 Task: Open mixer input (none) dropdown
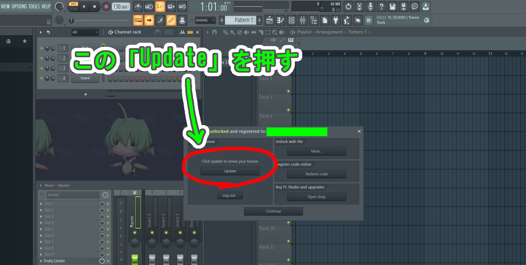[x=73, y=195]
